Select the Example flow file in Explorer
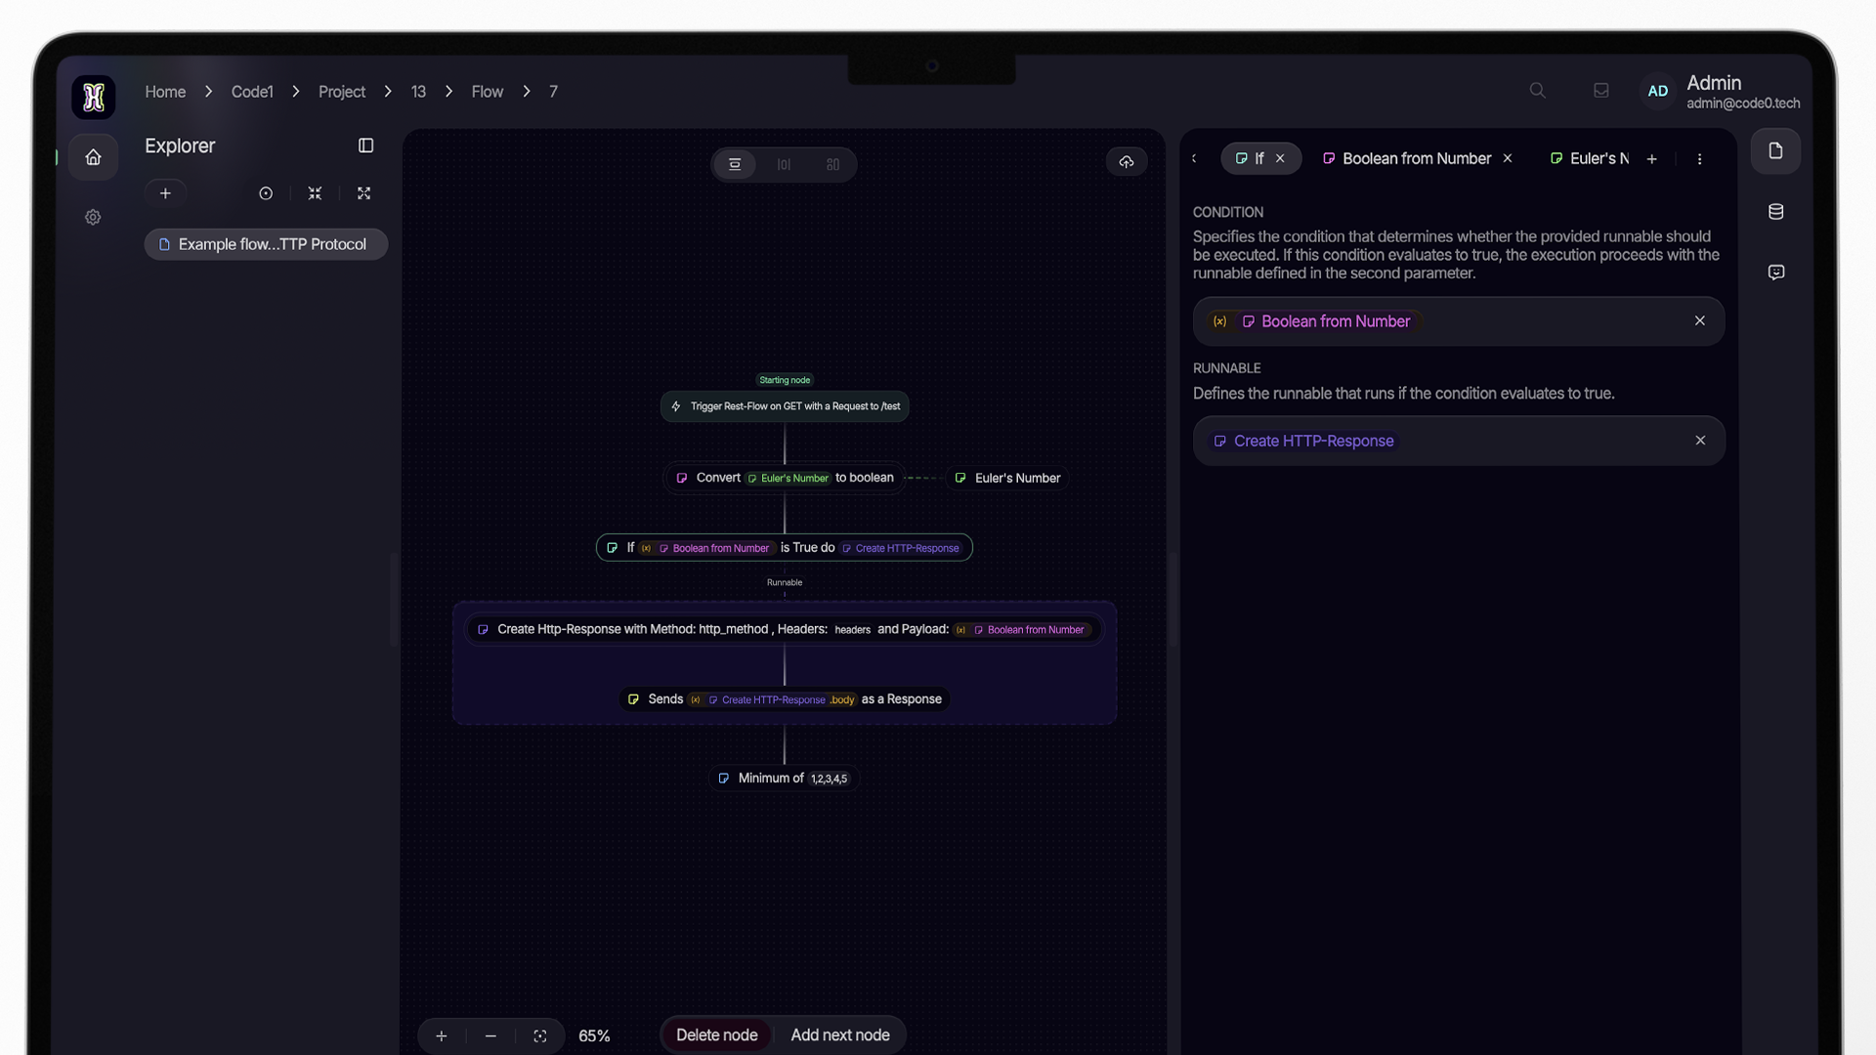The width and height of the screenshot is (1876, 1055). coord(266,244)
